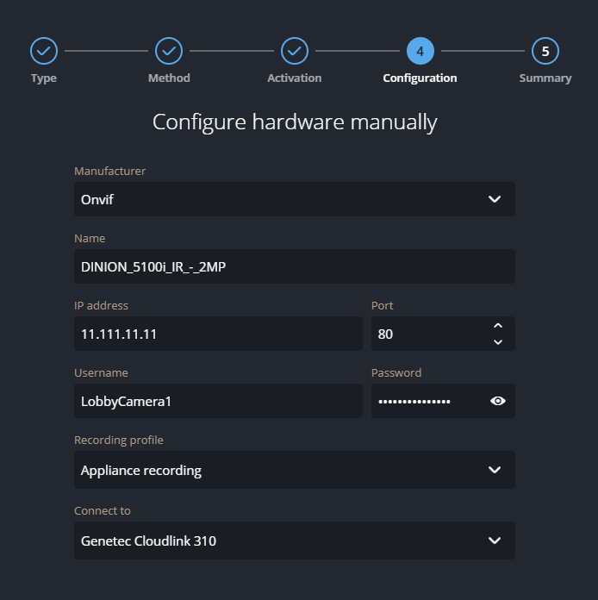598x600 pixels.
Task: Edit the IP address field 11.111.11.11
Action: click(x=218, y=334)
